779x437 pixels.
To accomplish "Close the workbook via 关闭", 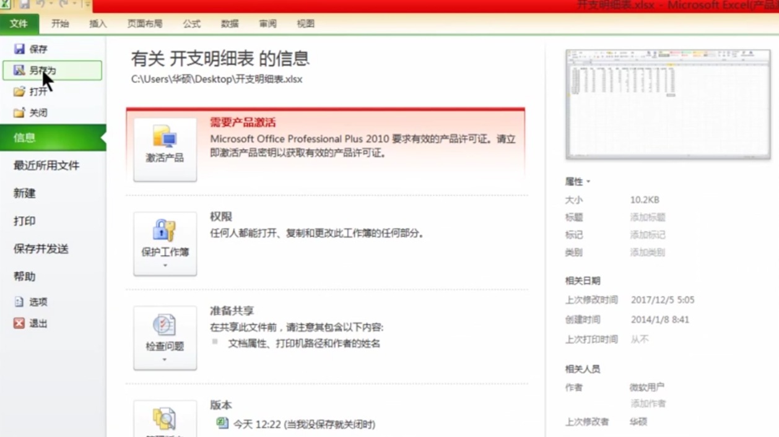I will [x=31, y=113].
